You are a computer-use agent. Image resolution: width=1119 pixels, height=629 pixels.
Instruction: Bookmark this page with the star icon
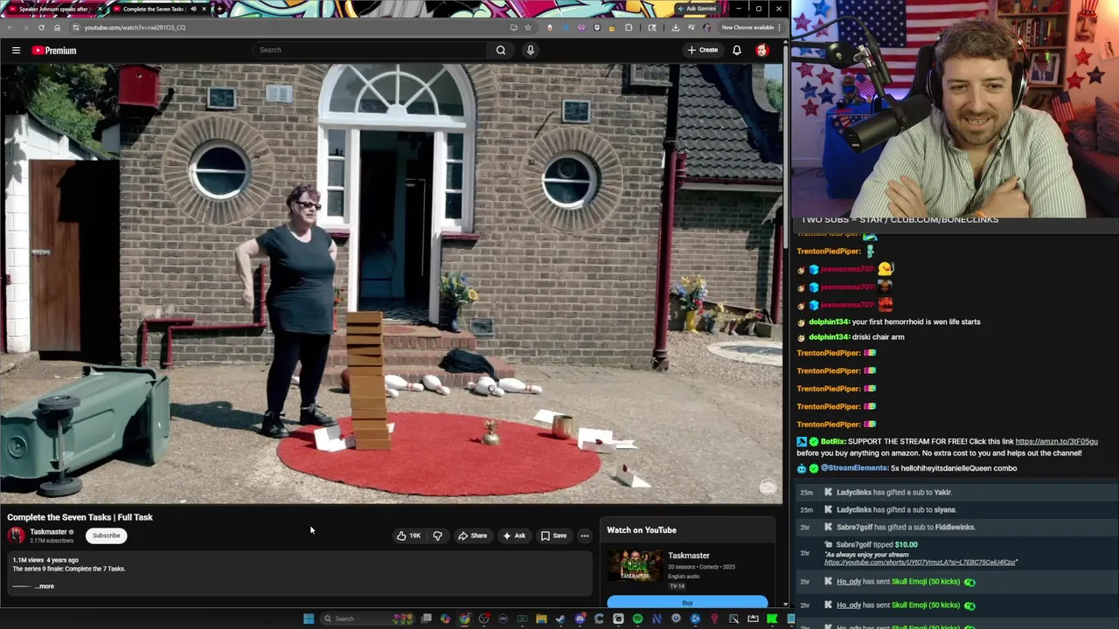click(527, 27)
